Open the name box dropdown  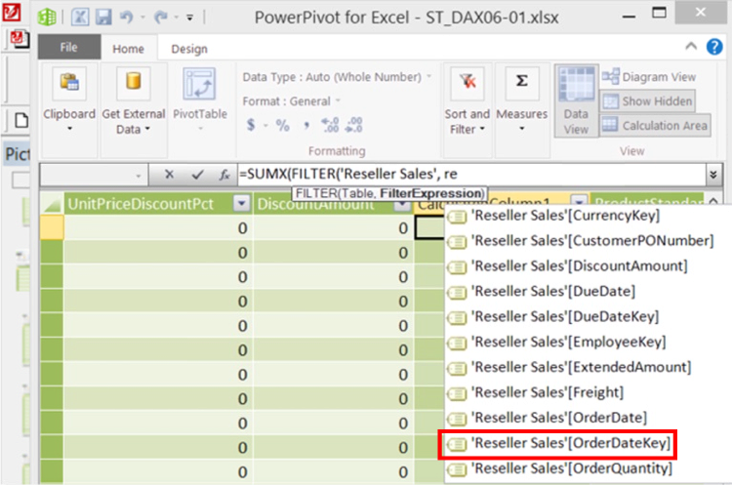[x=139, y=176]
